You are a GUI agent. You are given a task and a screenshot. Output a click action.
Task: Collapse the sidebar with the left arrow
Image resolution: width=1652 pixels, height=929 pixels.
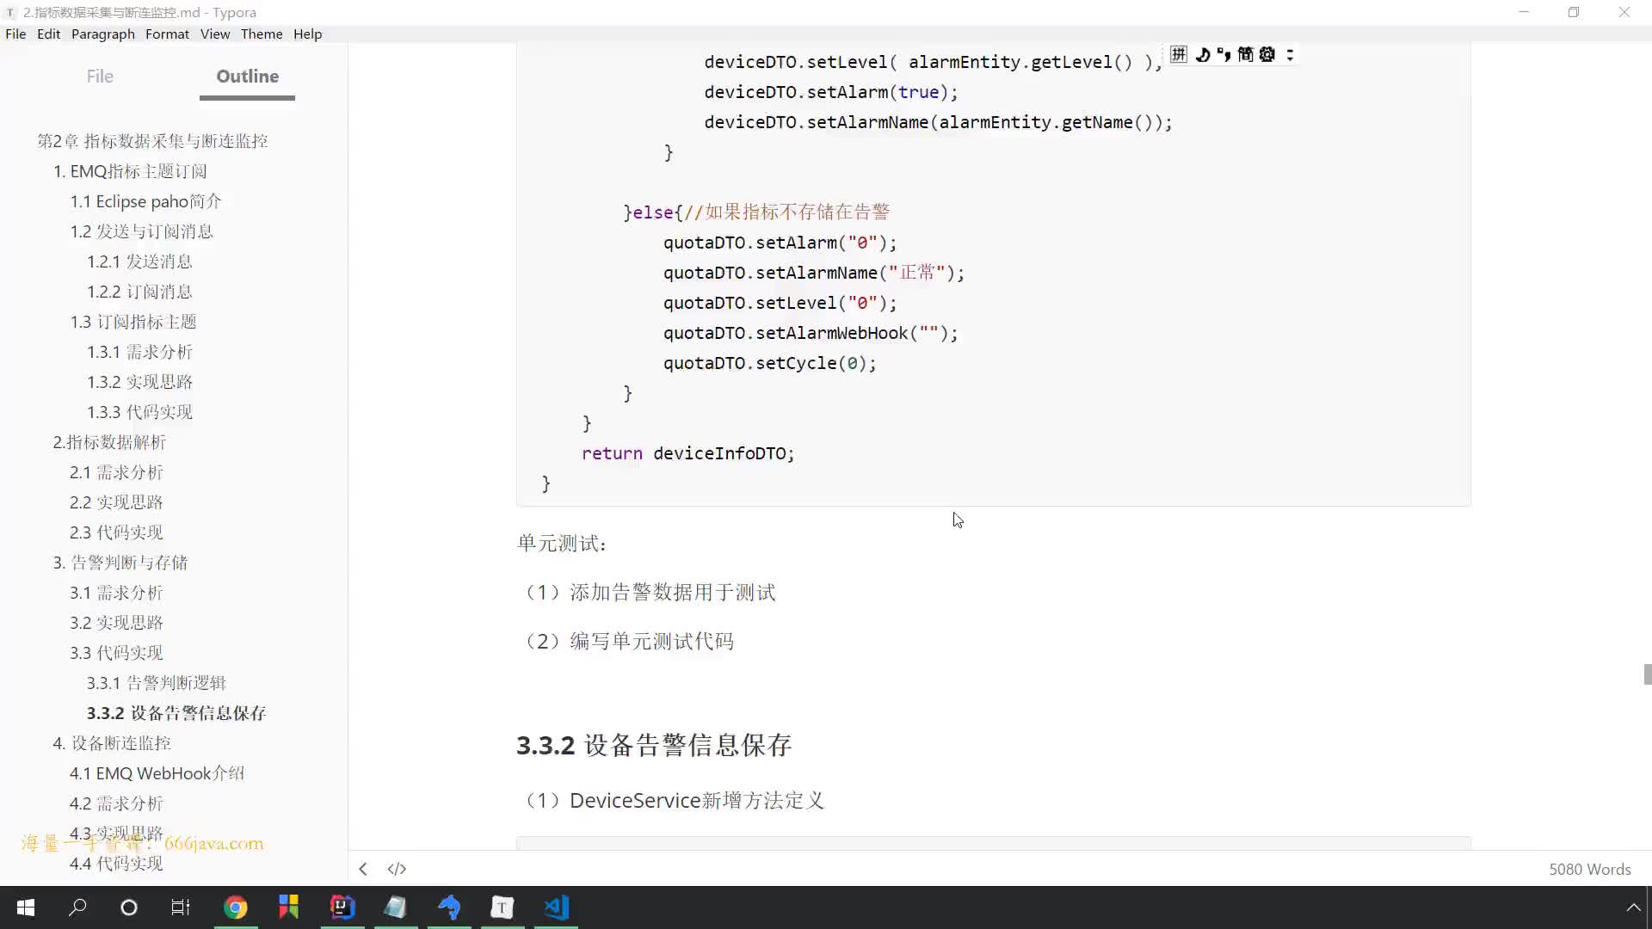[363, 869]
